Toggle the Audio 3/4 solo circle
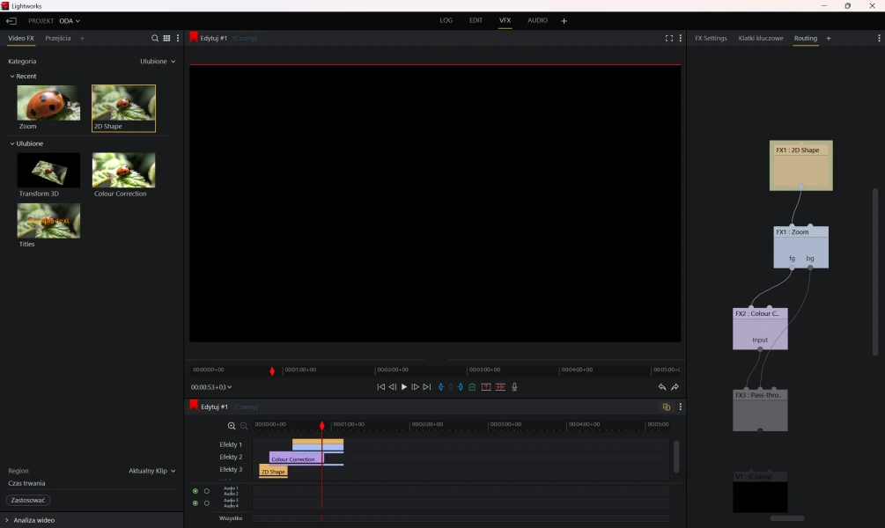This screenshot has height=528, width=885. tap(207, 503)
